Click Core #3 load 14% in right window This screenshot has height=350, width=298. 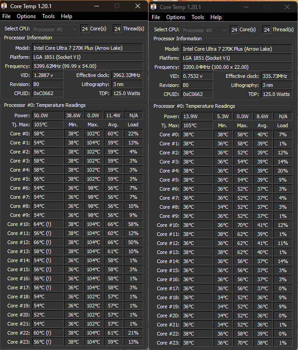(x=283, y=162)
